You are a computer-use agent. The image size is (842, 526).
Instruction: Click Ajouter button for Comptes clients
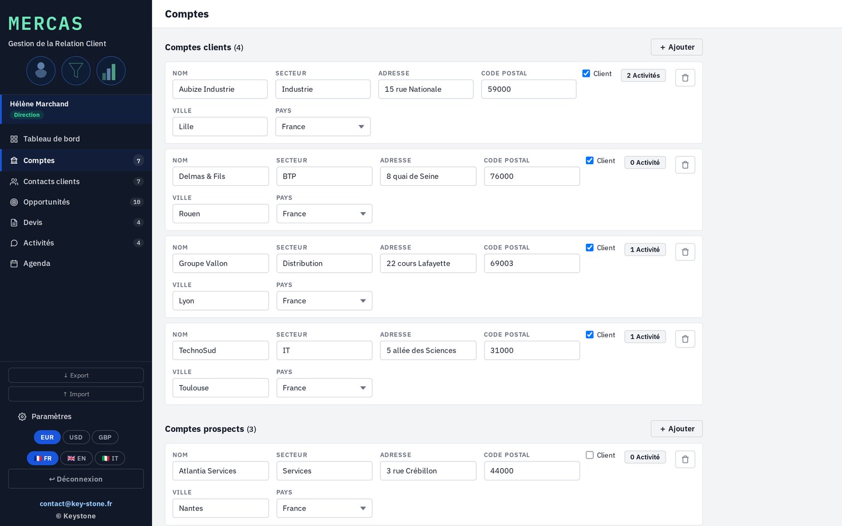tap(677, 47)
